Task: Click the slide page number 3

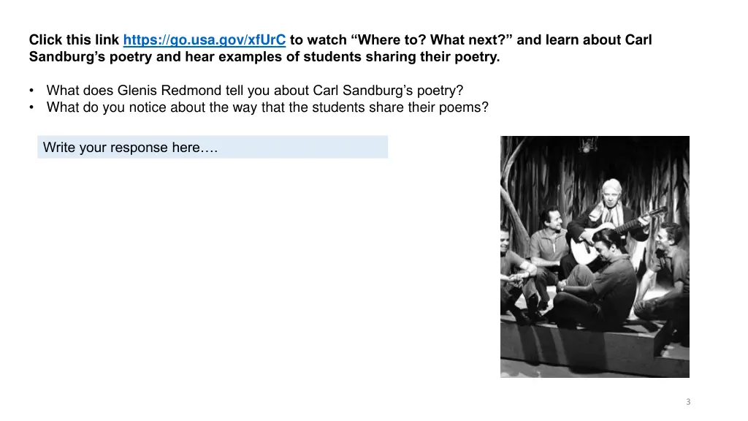Action: (688, 401)
